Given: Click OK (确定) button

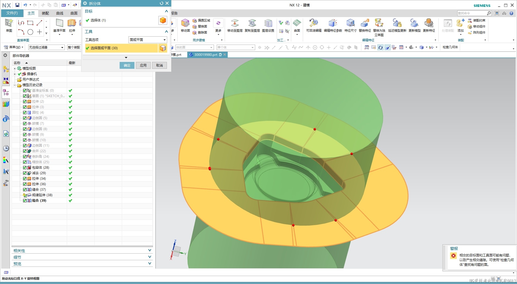Looking at the screenshot, I should click(127, 65).
